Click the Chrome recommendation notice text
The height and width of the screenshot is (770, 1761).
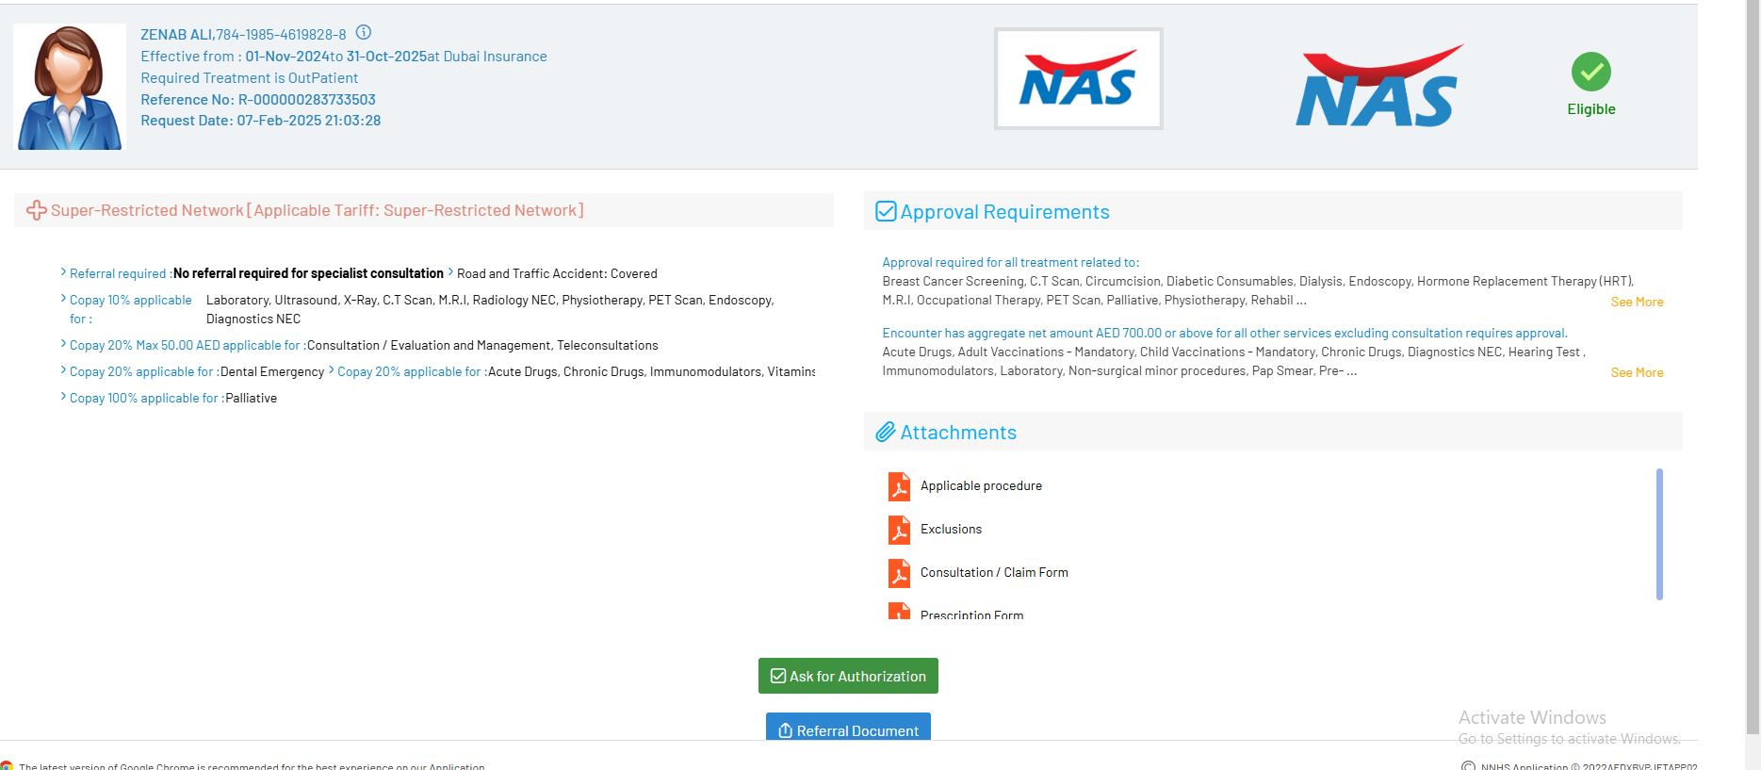[x=252, y=766]
